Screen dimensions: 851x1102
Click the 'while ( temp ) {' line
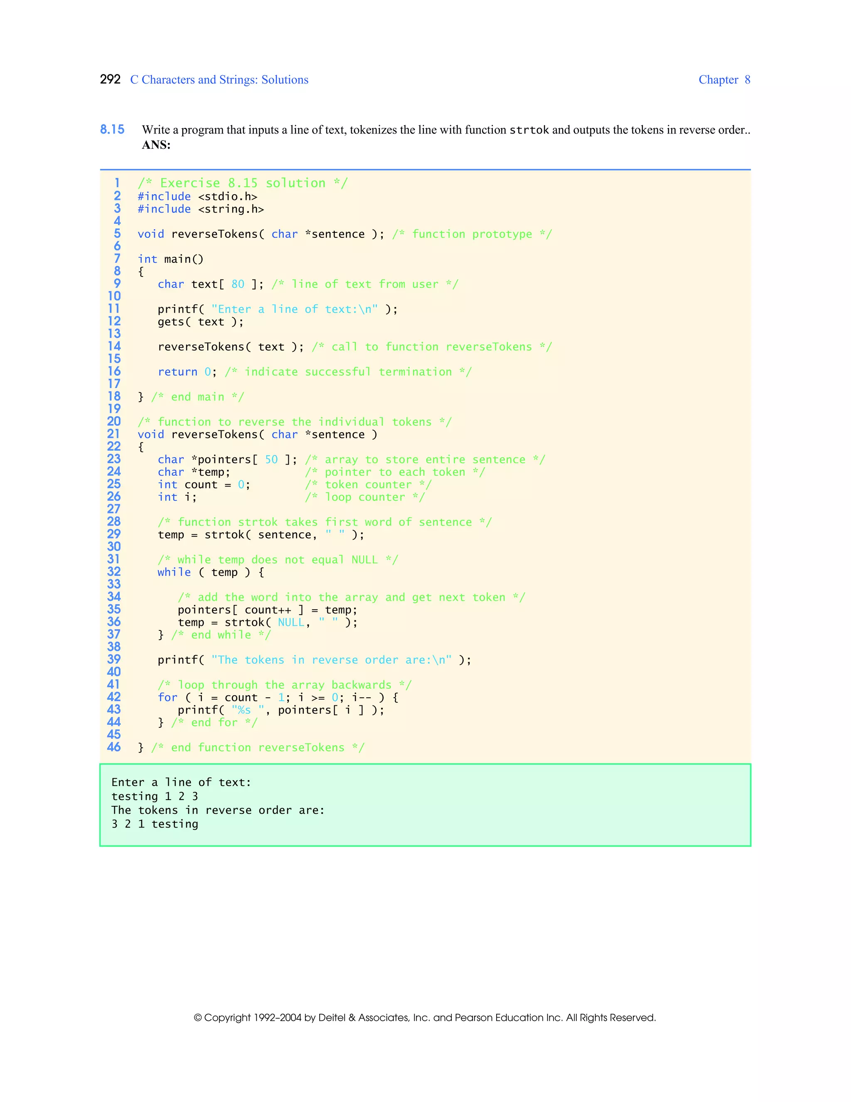pyautogui.click(x=211, y=572)
